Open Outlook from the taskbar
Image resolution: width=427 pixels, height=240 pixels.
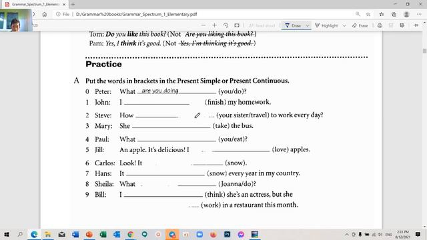pos(117,234)
